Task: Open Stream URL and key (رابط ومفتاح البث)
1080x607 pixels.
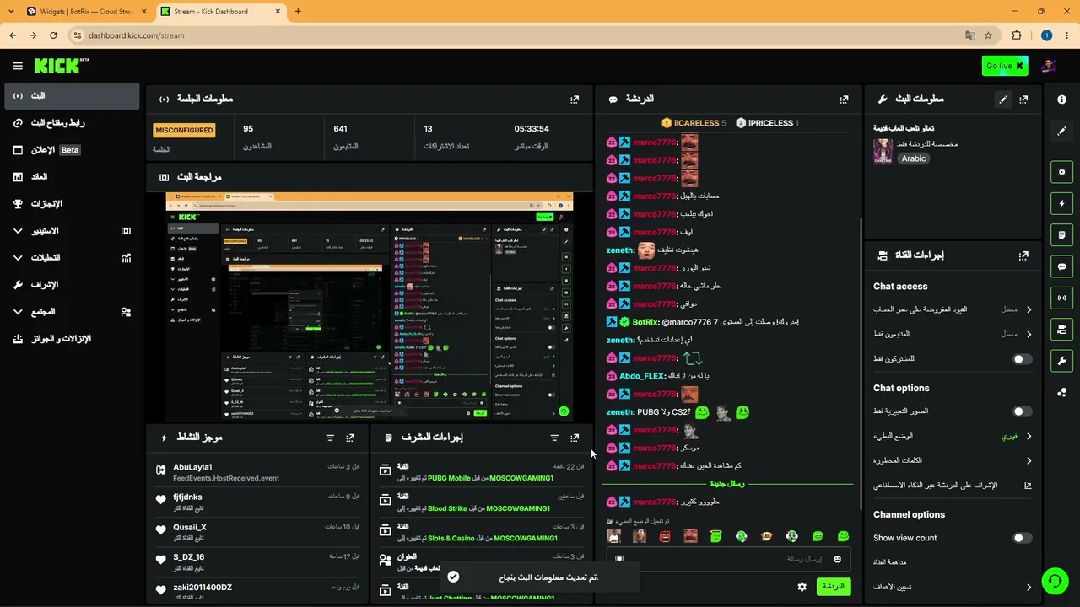Action: (72, 123)
